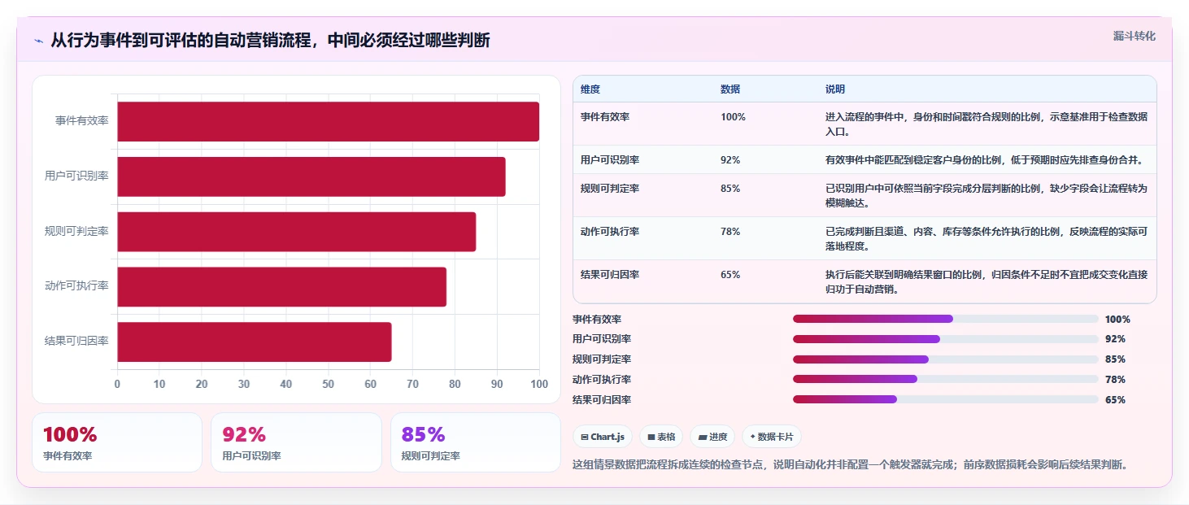Click the 78% value in the table
This screenshot has width=1189, height=505.
(730, 231)
